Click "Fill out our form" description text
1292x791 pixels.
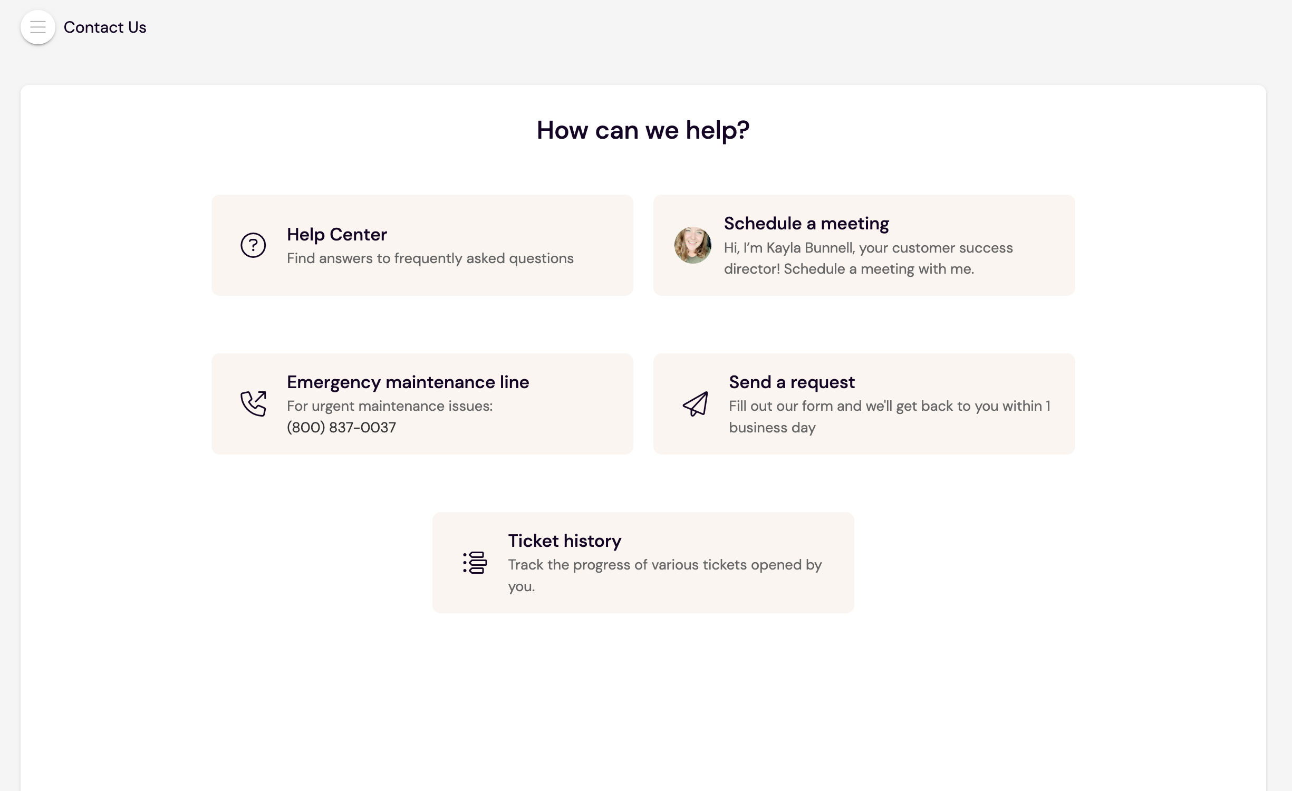(889, 417)
